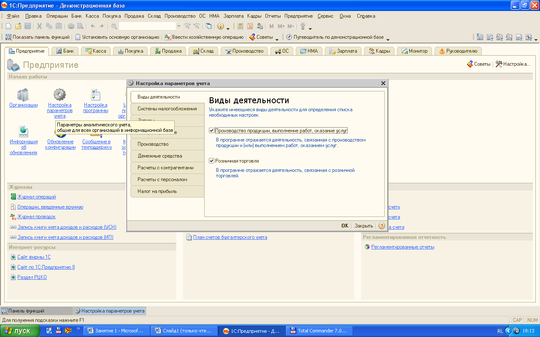Expand the Советы toolbar dropdown arrow
The width and height of the screenshot is (540, 337).
point(277,39)
